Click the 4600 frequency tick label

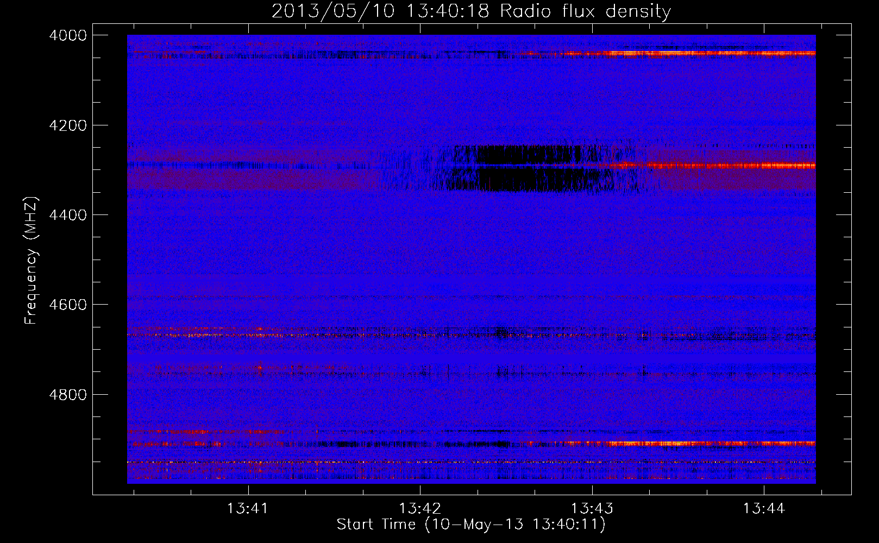pyautogui.click(x=68, y=305)
